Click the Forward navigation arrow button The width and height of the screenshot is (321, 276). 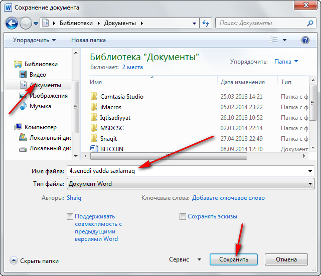click(x=26, y=23)
